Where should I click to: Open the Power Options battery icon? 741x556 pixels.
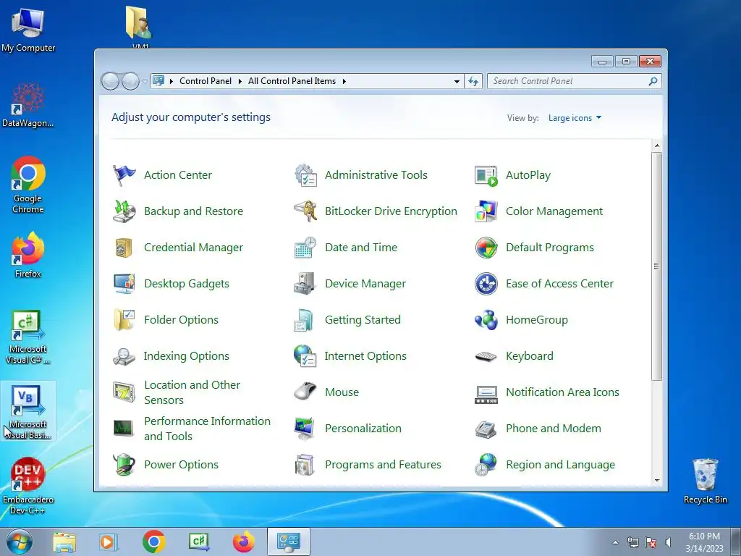[124, 465]
